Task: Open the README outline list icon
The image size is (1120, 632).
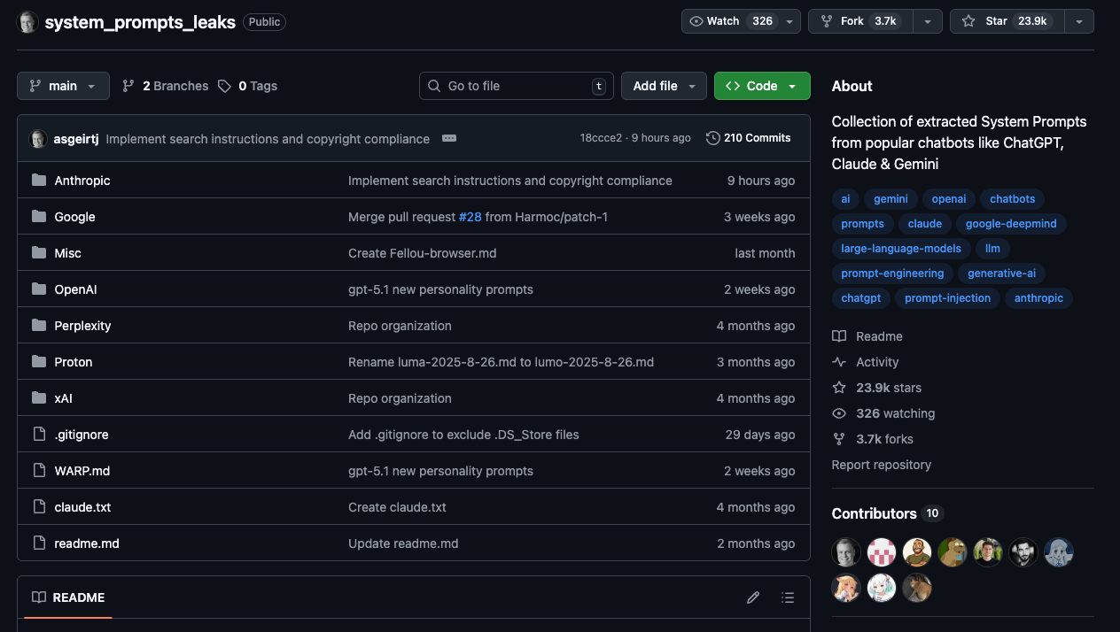Action: (788, 597)
